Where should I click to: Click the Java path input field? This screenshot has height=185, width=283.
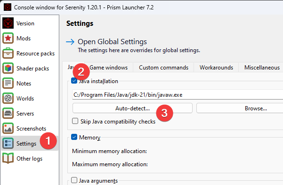[178, 95]
